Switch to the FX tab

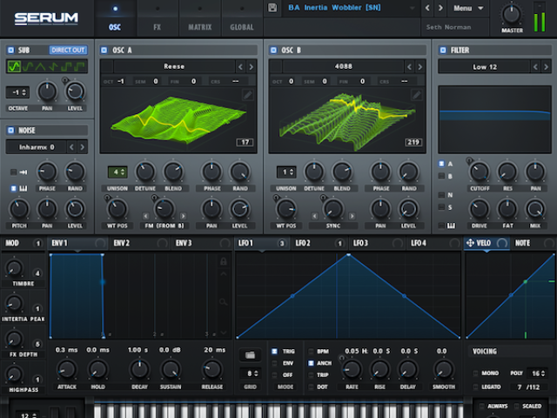(x=157, y=18)
